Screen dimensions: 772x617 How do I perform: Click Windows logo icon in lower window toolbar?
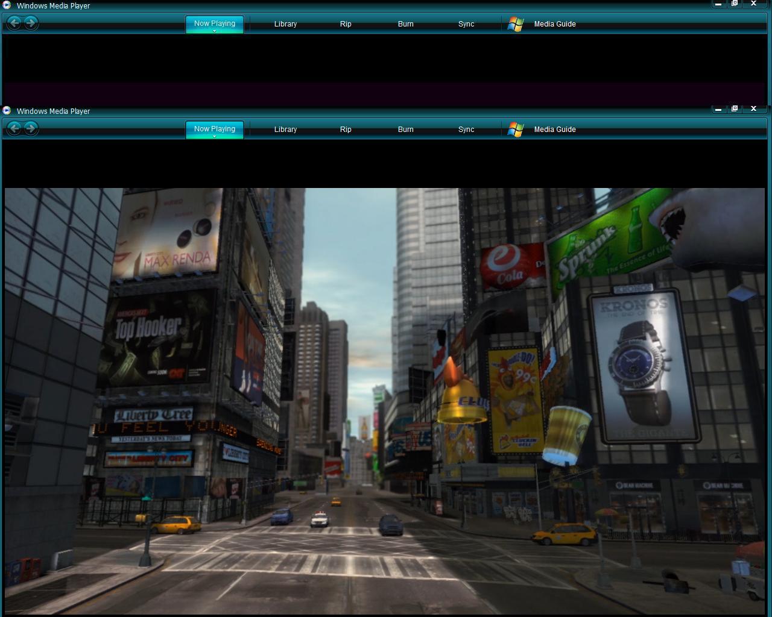[516, 130]
